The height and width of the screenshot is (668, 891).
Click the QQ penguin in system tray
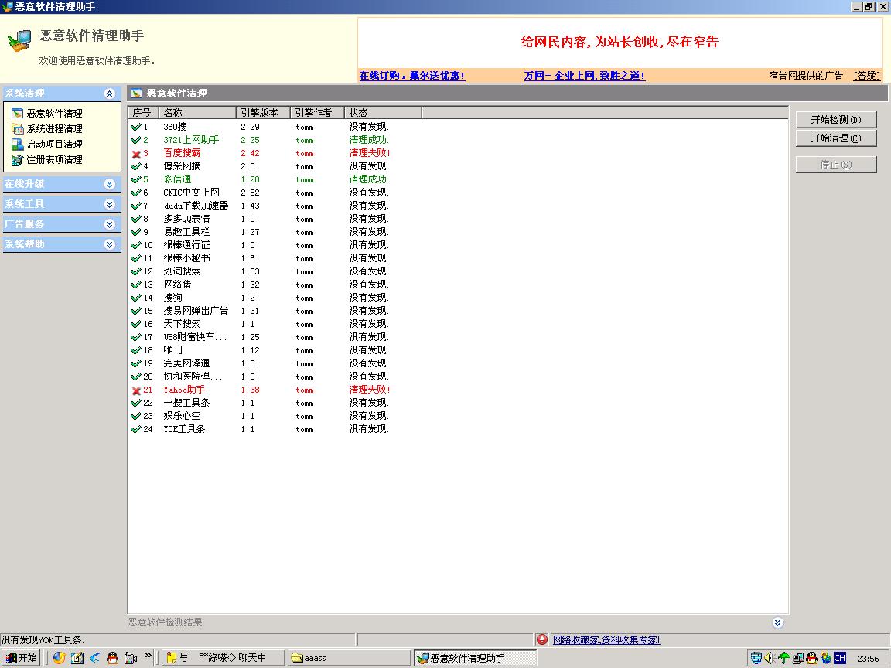pyautogui.click(x=811, y=659)
